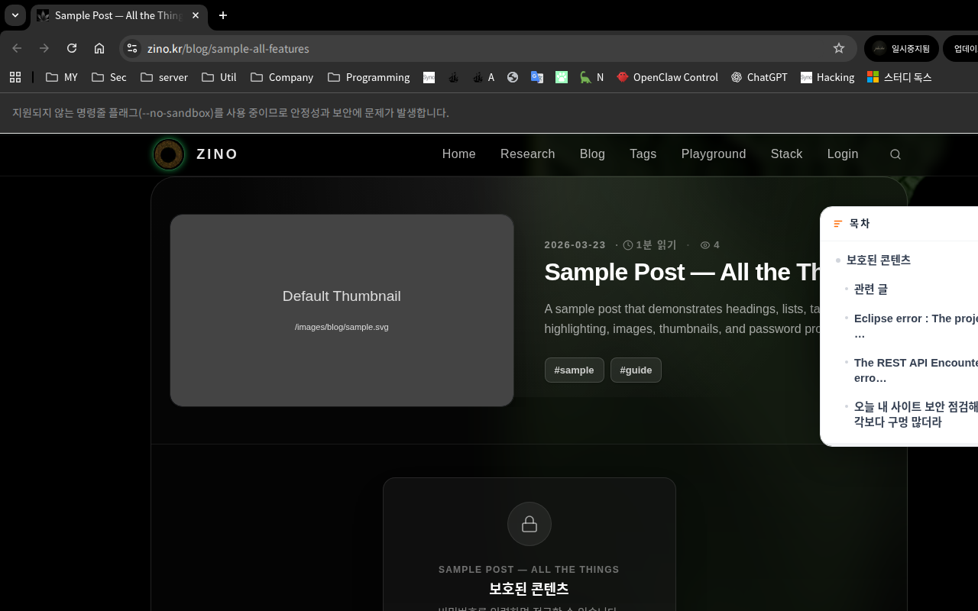Open the apps grid shortcut
Viewport: 978px width, 611px height.
click(x=15, y=77)
